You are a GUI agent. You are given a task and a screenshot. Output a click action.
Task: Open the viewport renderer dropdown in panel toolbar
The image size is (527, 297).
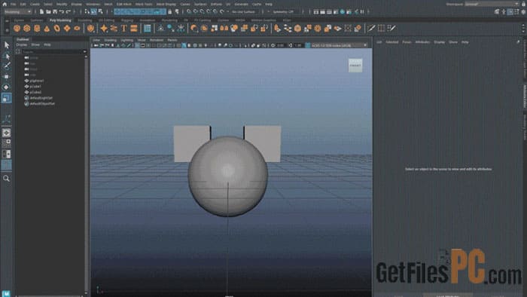coord(339,45)
